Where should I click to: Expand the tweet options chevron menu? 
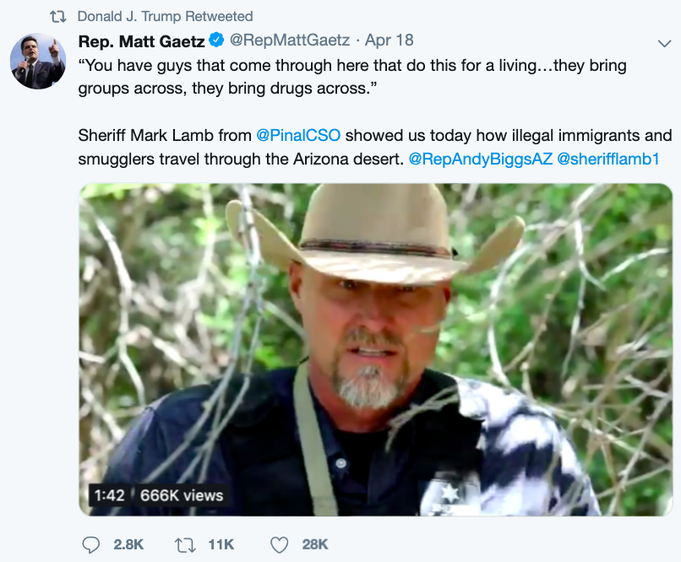click(x=663, y=42)
